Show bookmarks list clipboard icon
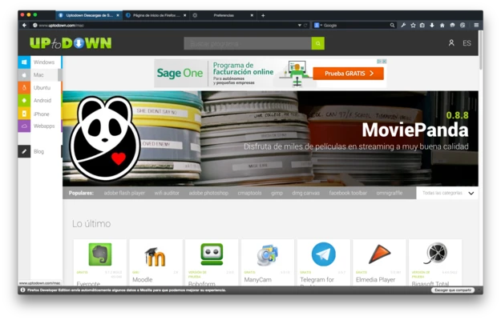The height and width of the screenshot is (320, 501). 422,25
